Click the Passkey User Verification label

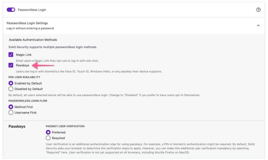(x=65, y=126)
